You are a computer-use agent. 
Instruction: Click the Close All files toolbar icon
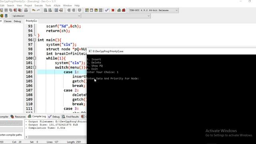[x=20, y=10]
